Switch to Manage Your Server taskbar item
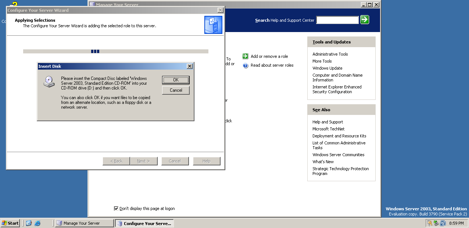This screenshot has height=228, width=469. 85,223
